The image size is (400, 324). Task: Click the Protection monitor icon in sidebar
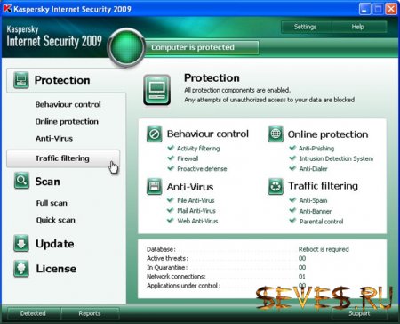pos(21,80)
